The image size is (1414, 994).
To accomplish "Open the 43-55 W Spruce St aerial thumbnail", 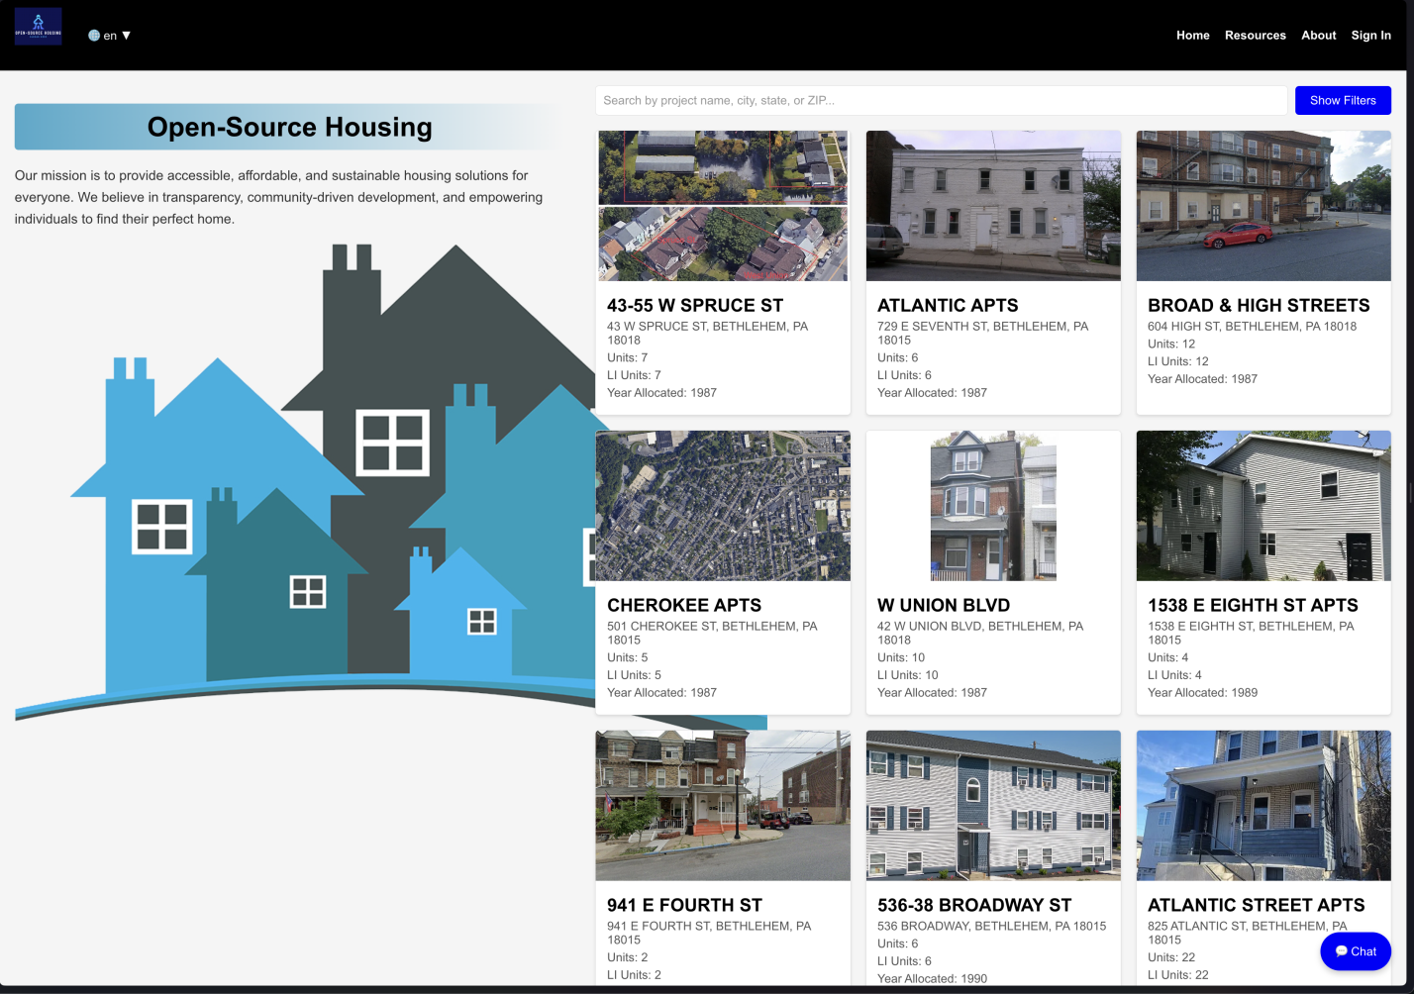I will [723, 206].
